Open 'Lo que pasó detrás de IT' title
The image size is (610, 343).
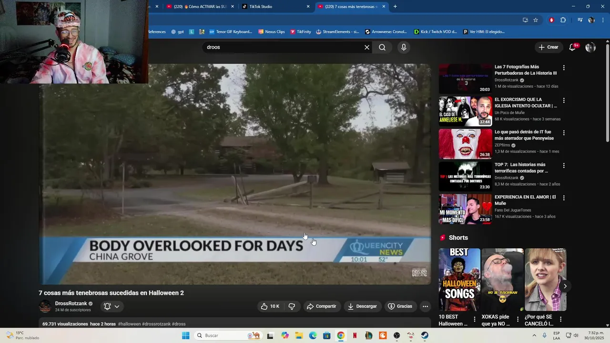[524, 135]
